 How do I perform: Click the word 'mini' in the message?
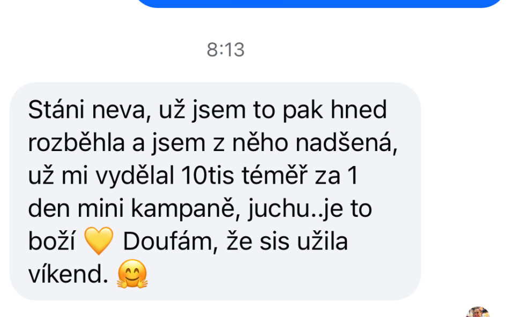(x=100, y=209)
